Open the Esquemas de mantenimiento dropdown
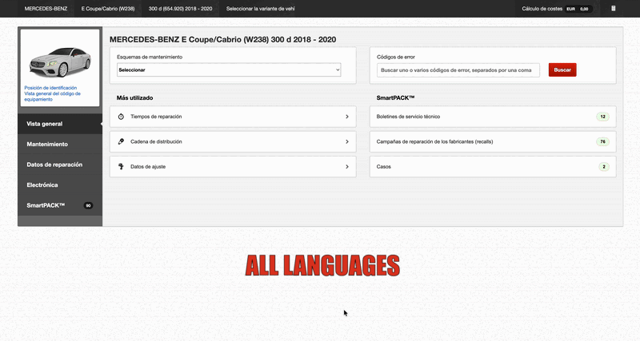The image size is (640, 341). [229, 70]
